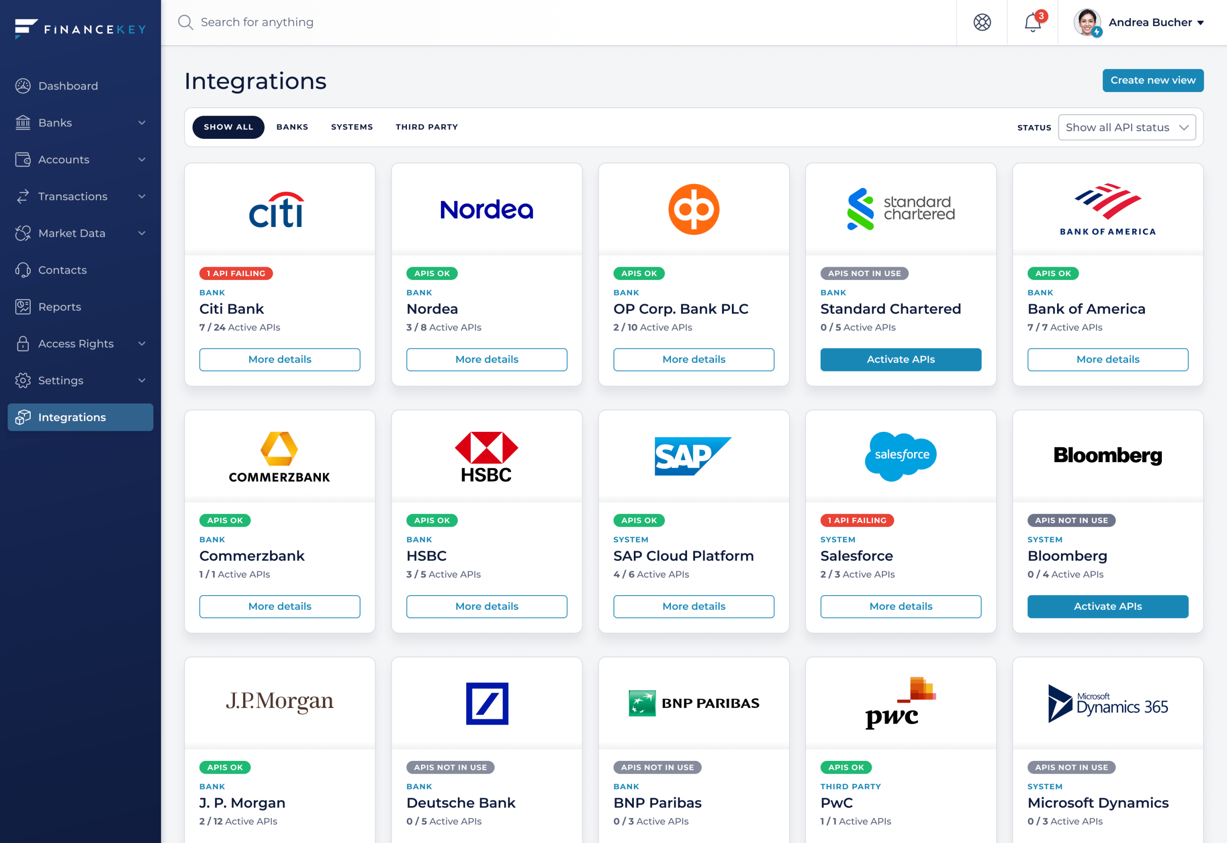Open the Andrea Bucher user menu arrow

point(1201,23)
